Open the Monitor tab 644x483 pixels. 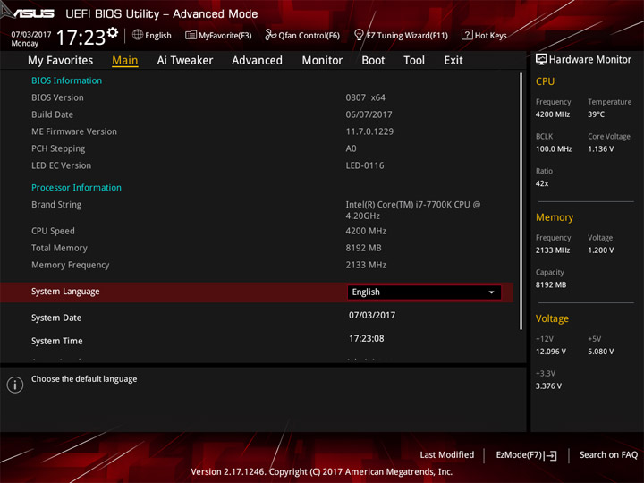(322, 61)
